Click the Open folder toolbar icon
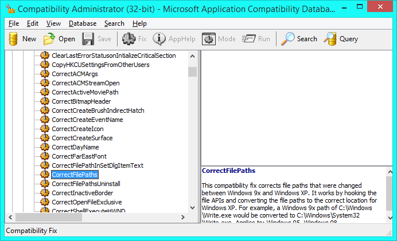 click(x=49, y=39)
